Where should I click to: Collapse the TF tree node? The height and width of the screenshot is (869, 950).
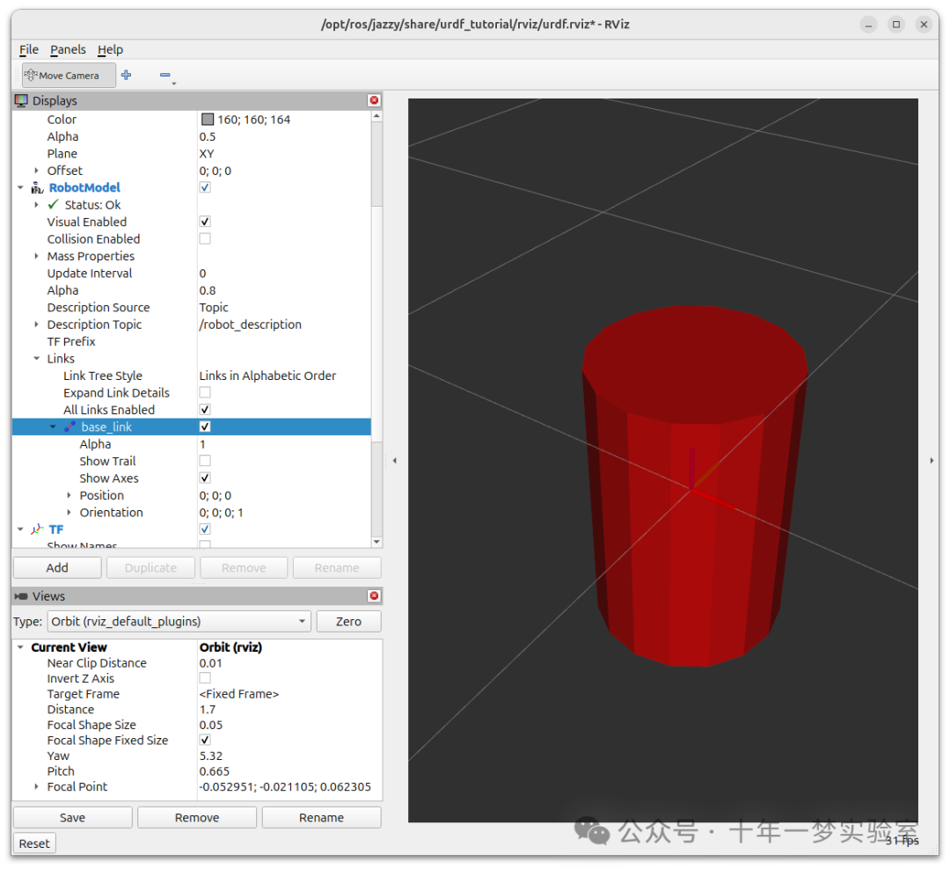click(x=20, y=529)
